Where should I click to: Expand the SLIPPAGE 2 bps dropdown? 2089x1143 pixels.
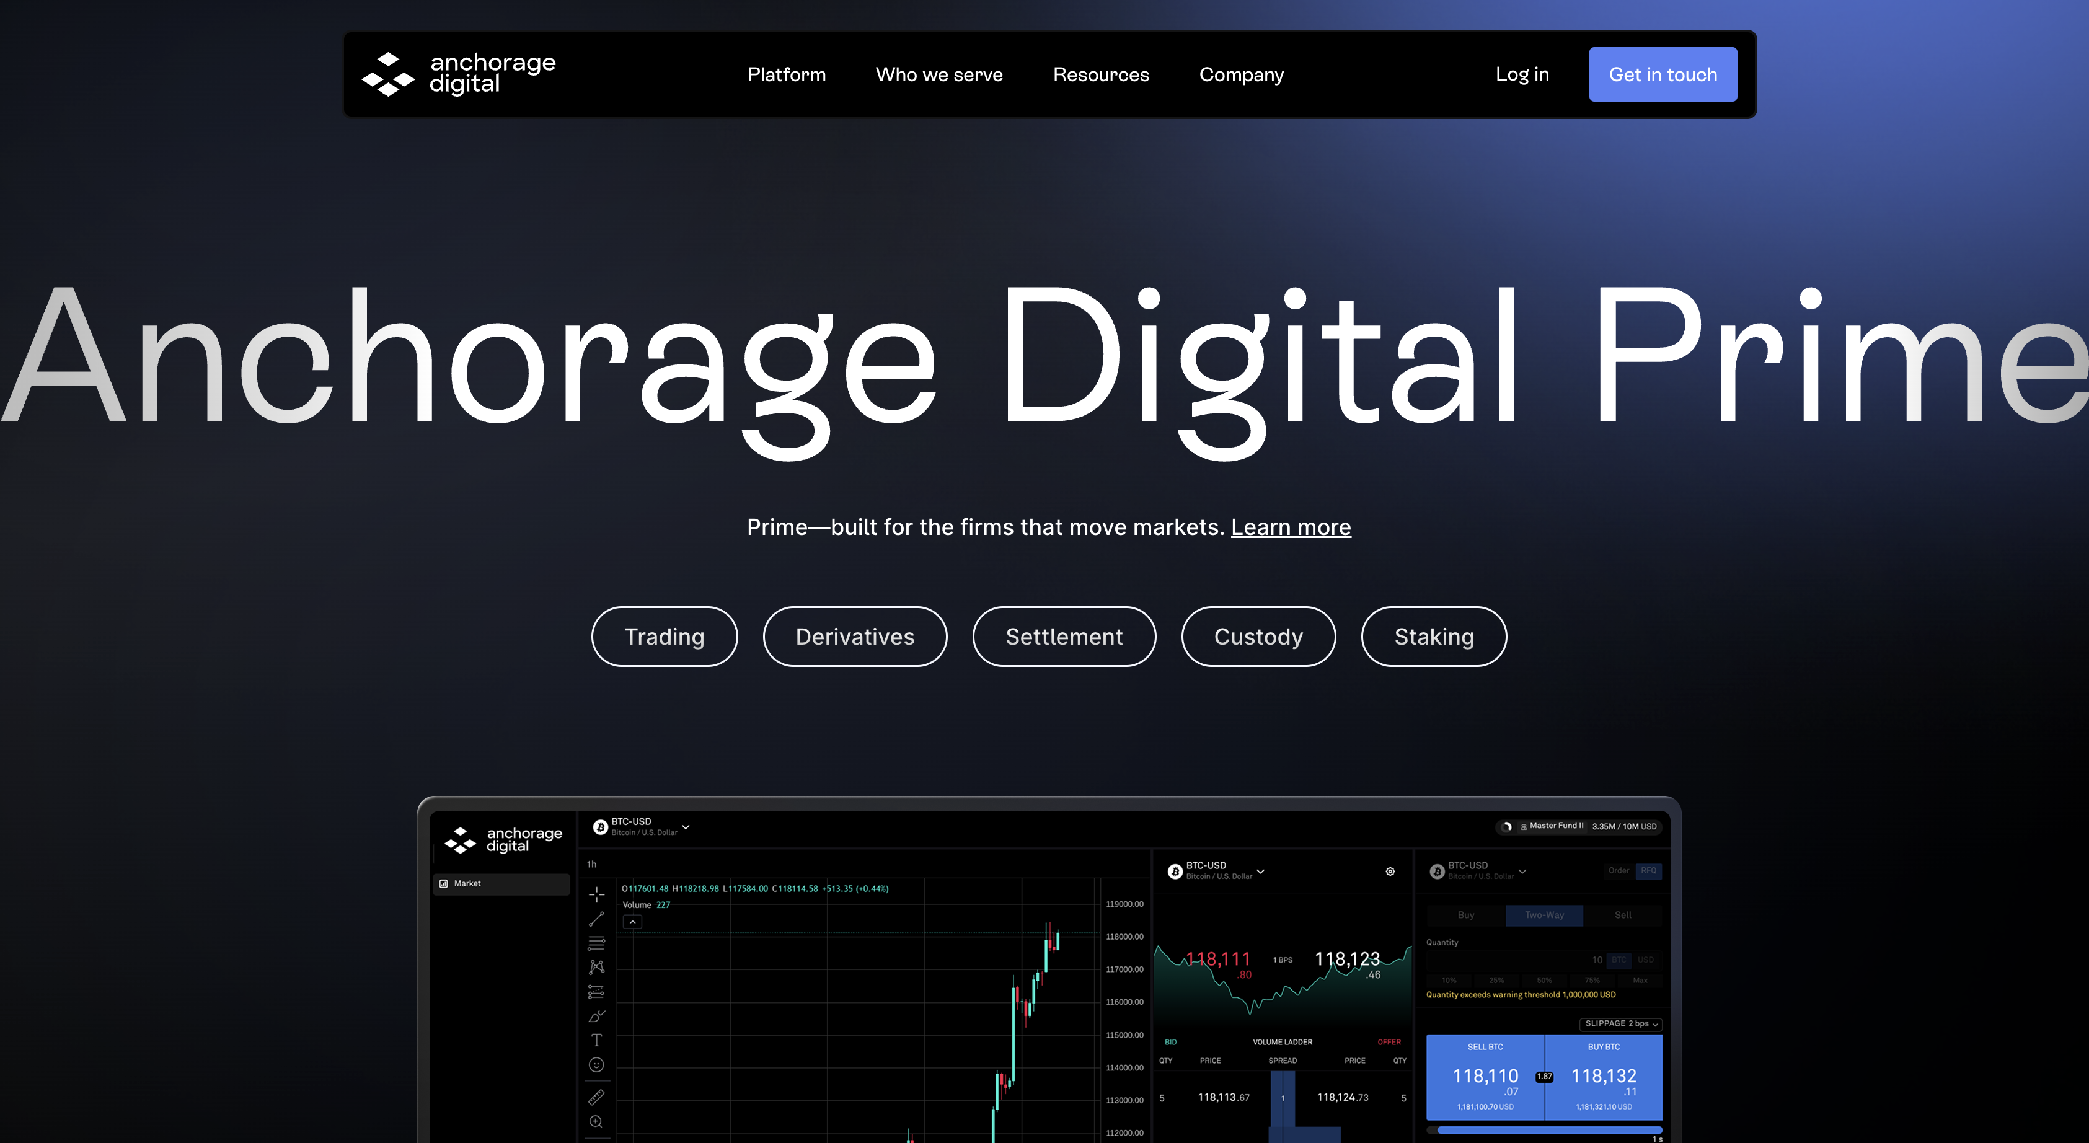pos(1621,1024)
